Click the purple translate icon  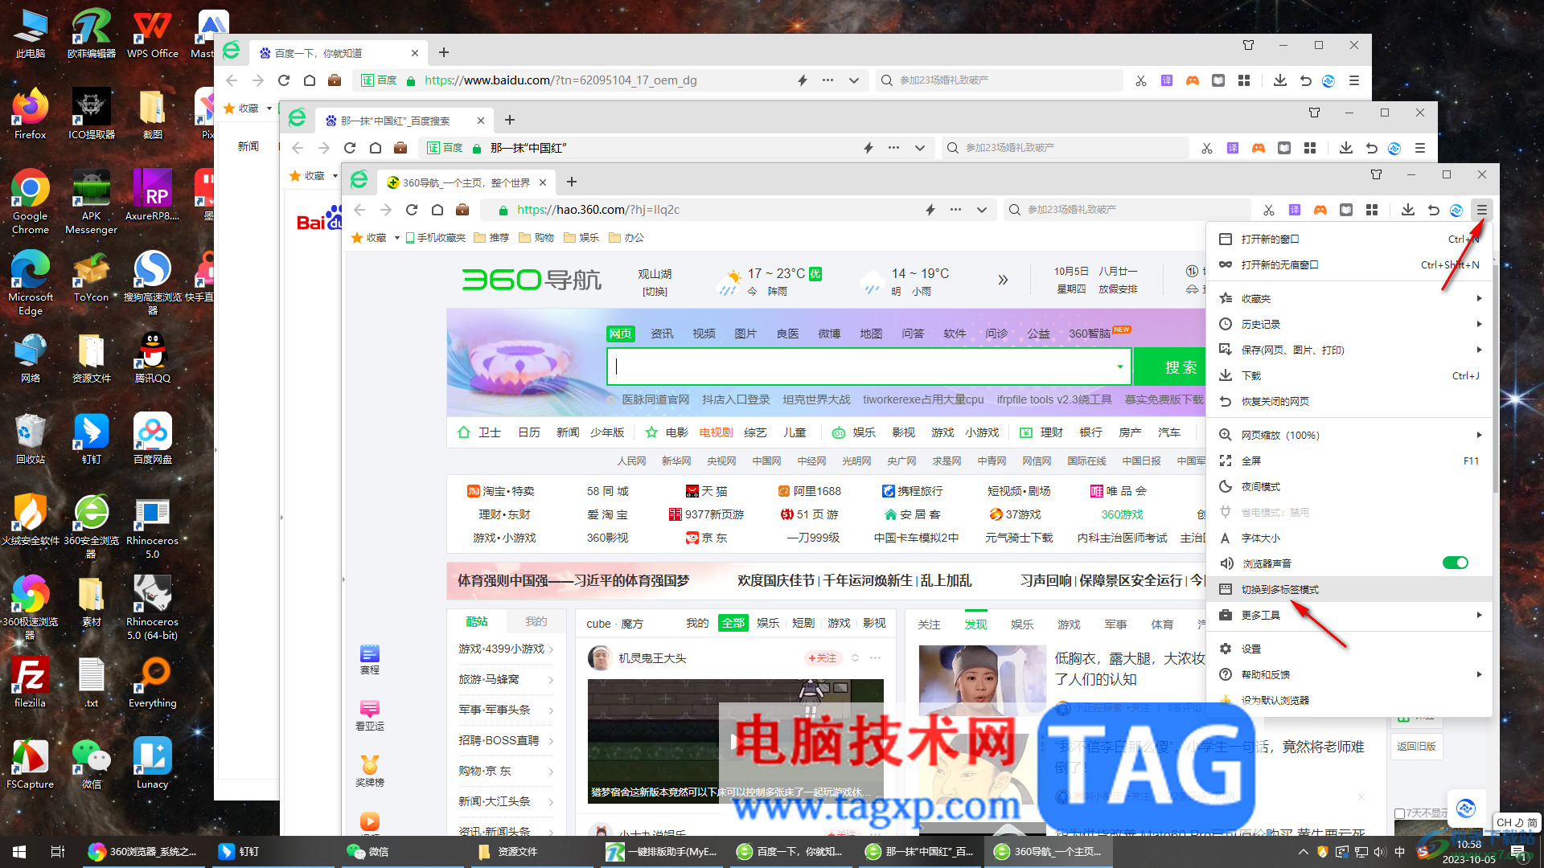point(1294,210)
